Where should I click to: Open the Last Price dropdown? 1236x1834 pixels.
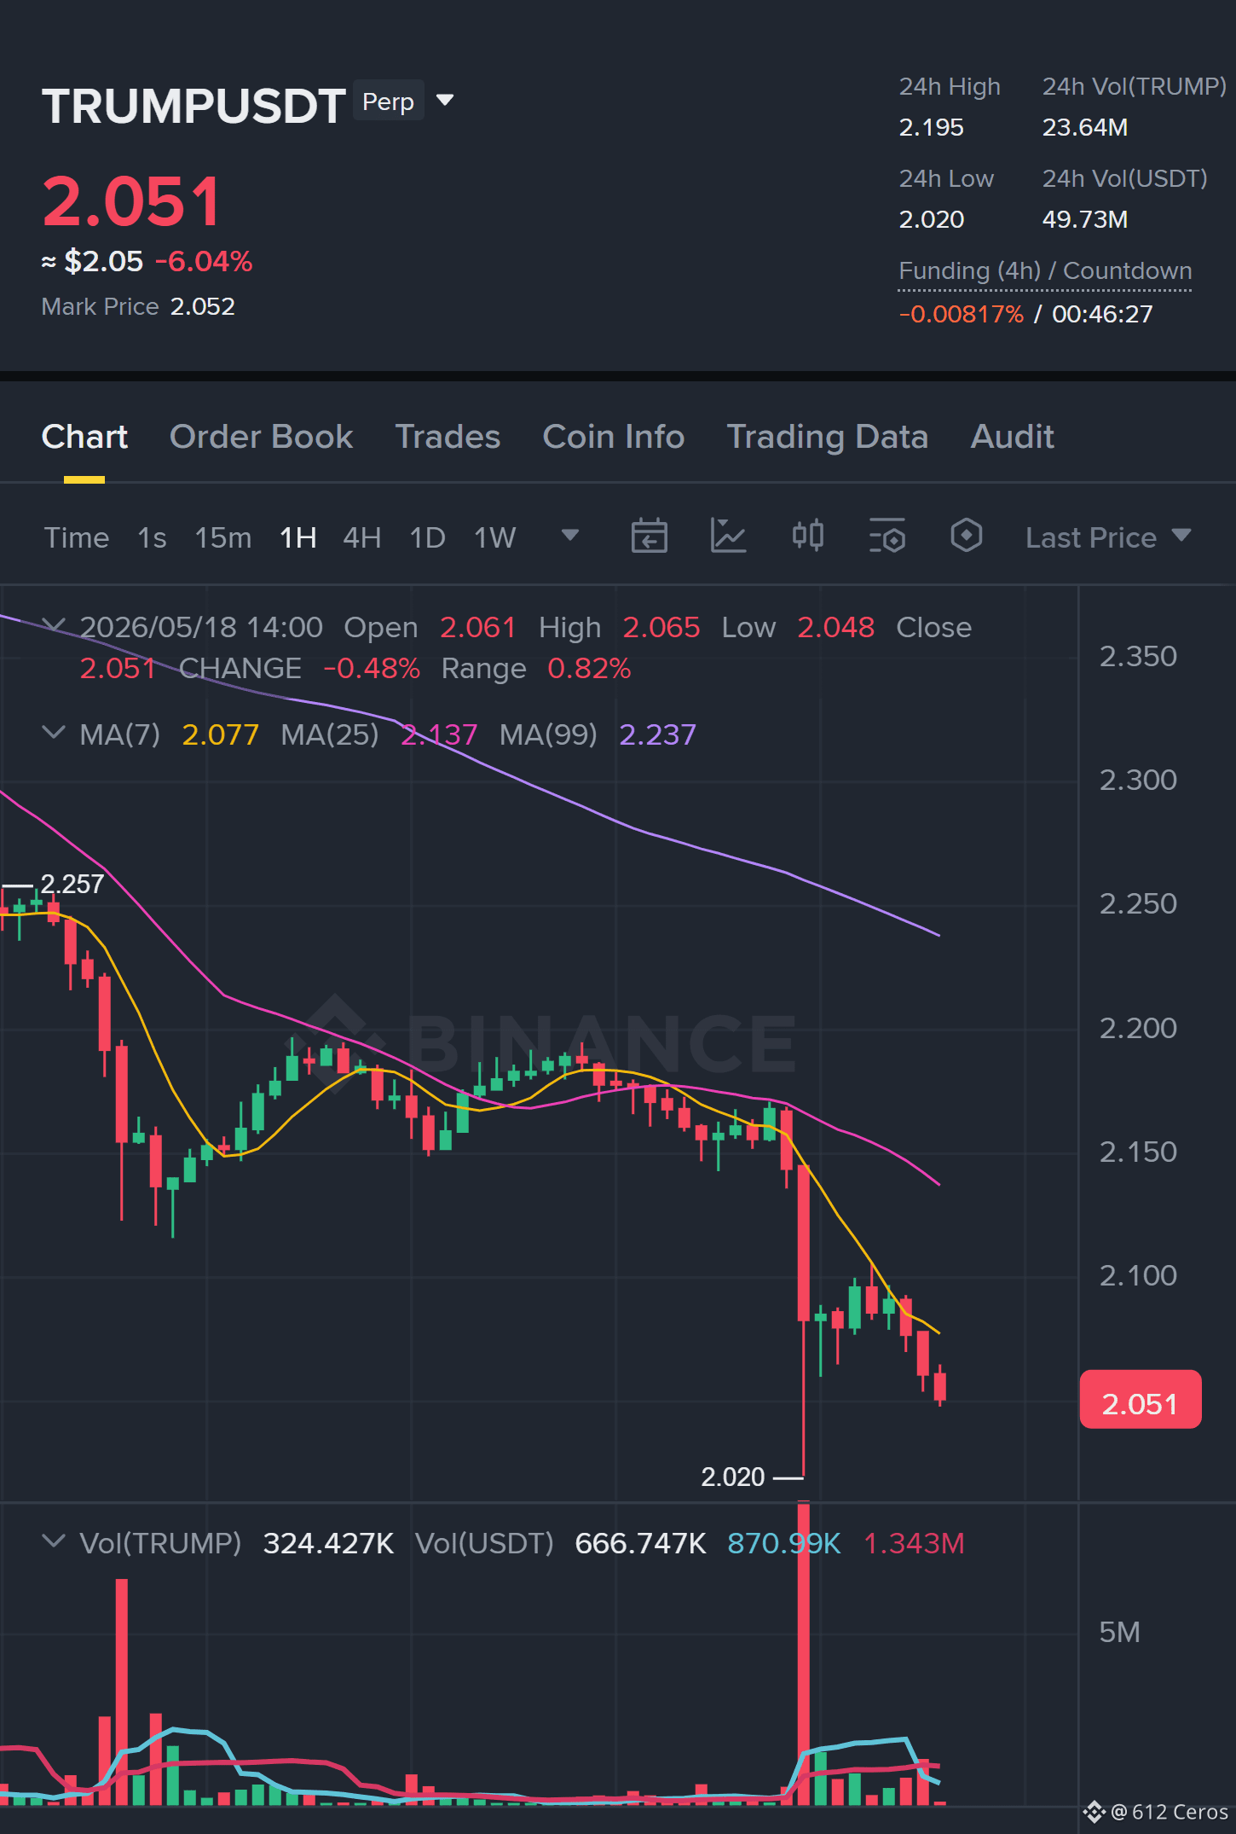(x=1107, y=537)
